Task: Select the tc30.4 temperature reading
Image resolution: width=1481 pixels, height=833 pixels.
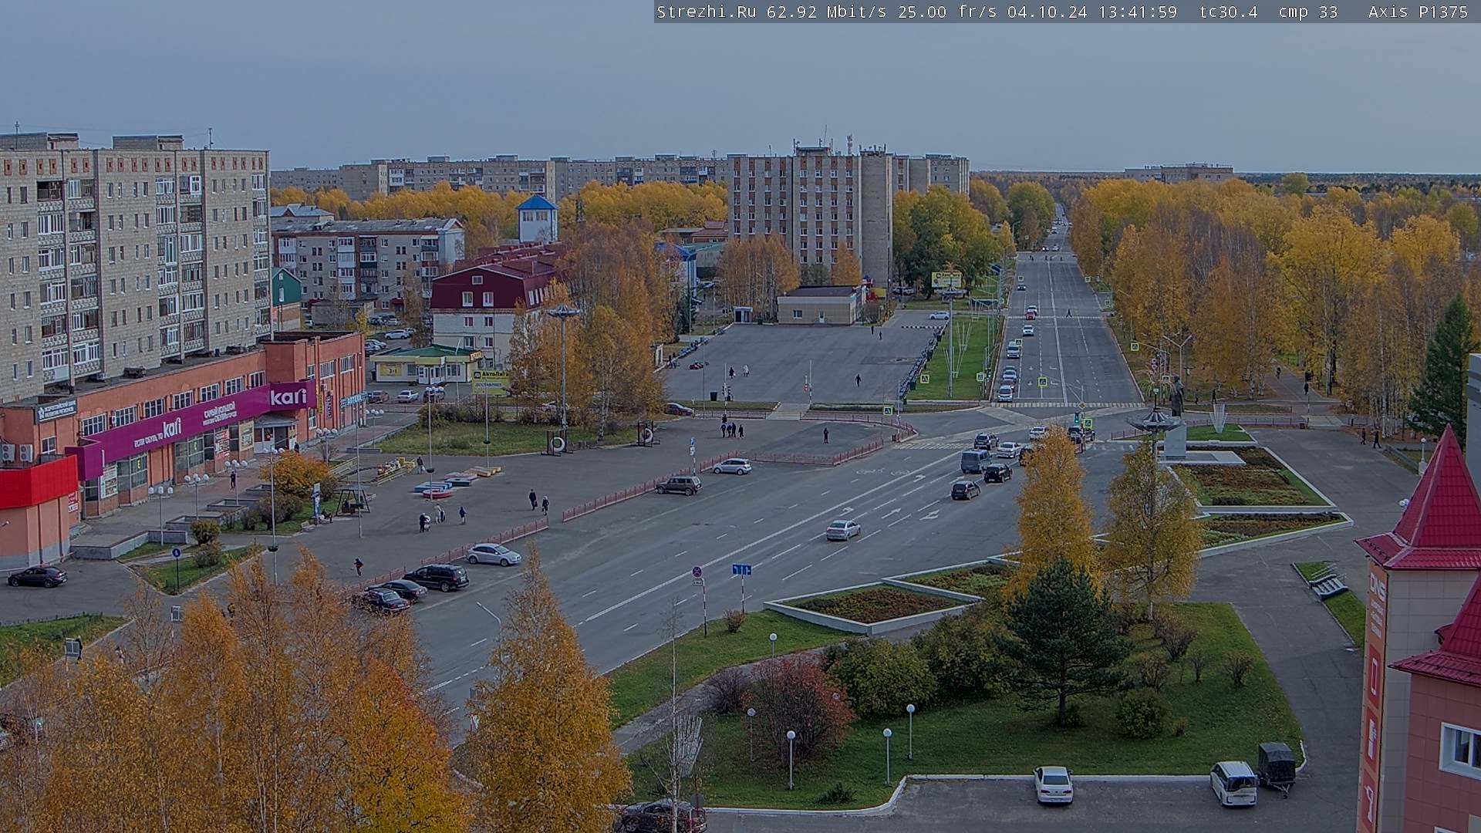Action: click(1228, 12)
